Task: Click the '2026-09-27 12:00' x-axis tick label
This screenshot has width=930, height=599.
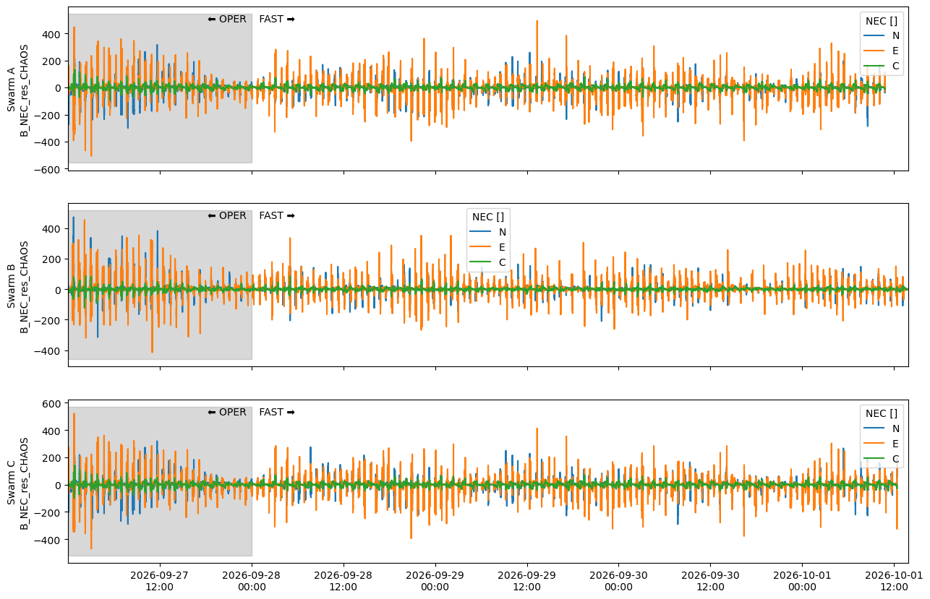Action: 159,581
